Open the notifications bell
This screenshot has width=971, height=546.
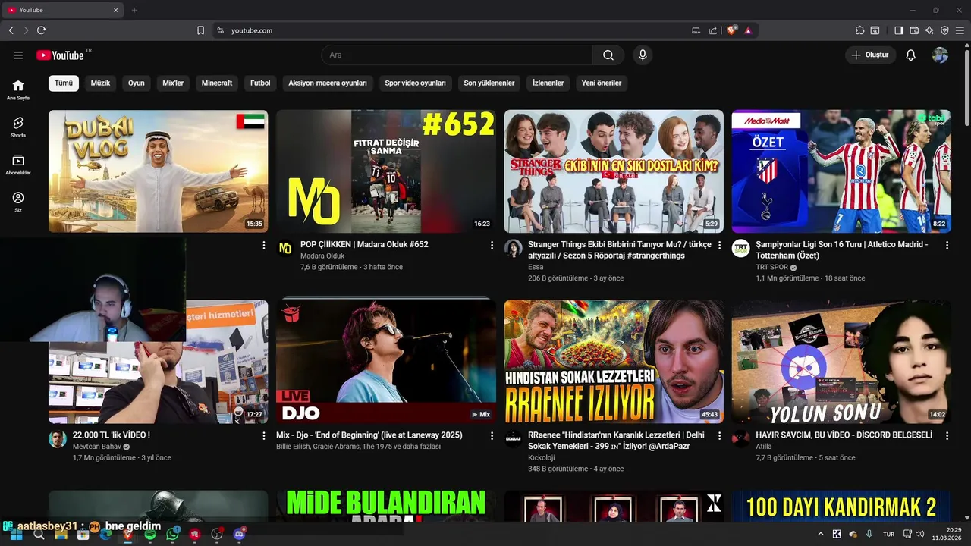(x=911, y=55)
